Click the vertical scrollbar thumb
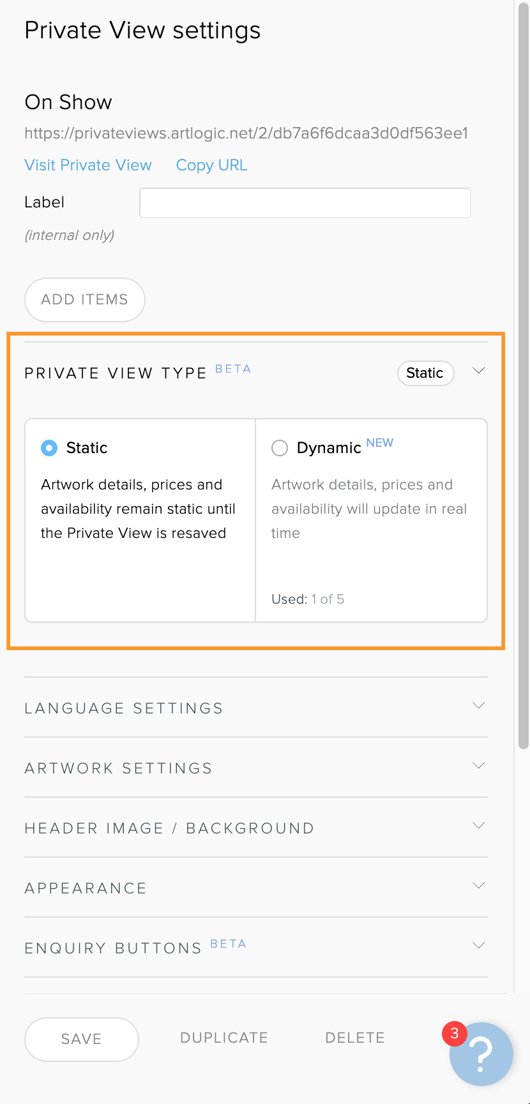Image resolution: width=530 pixels, height=1104 pixels. point(524,377)
